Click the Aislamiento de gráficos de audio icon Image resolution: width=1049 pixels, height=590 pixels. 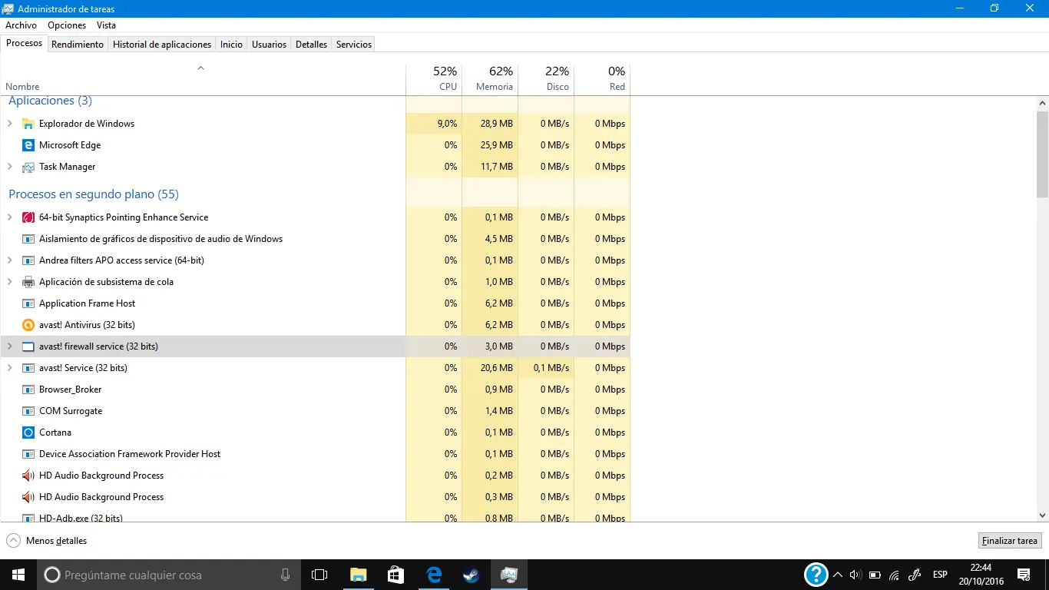pos(28,239)
